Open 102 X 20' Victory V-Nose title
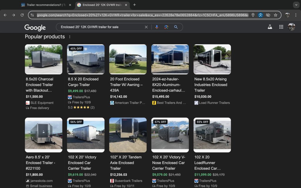The height and width of the screenshot is (188, 301). click(168, 163)
